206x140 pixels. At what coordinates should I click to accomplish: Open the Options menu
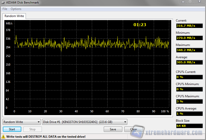pyautogui.click(x=16, y=9)
